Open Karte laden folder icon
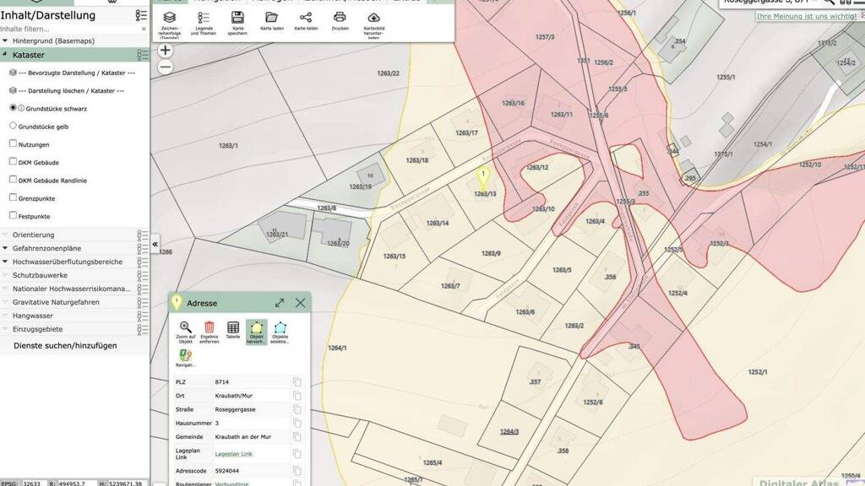Image resolution: width=865 pixels, height=486 pixels. point(271,18)
